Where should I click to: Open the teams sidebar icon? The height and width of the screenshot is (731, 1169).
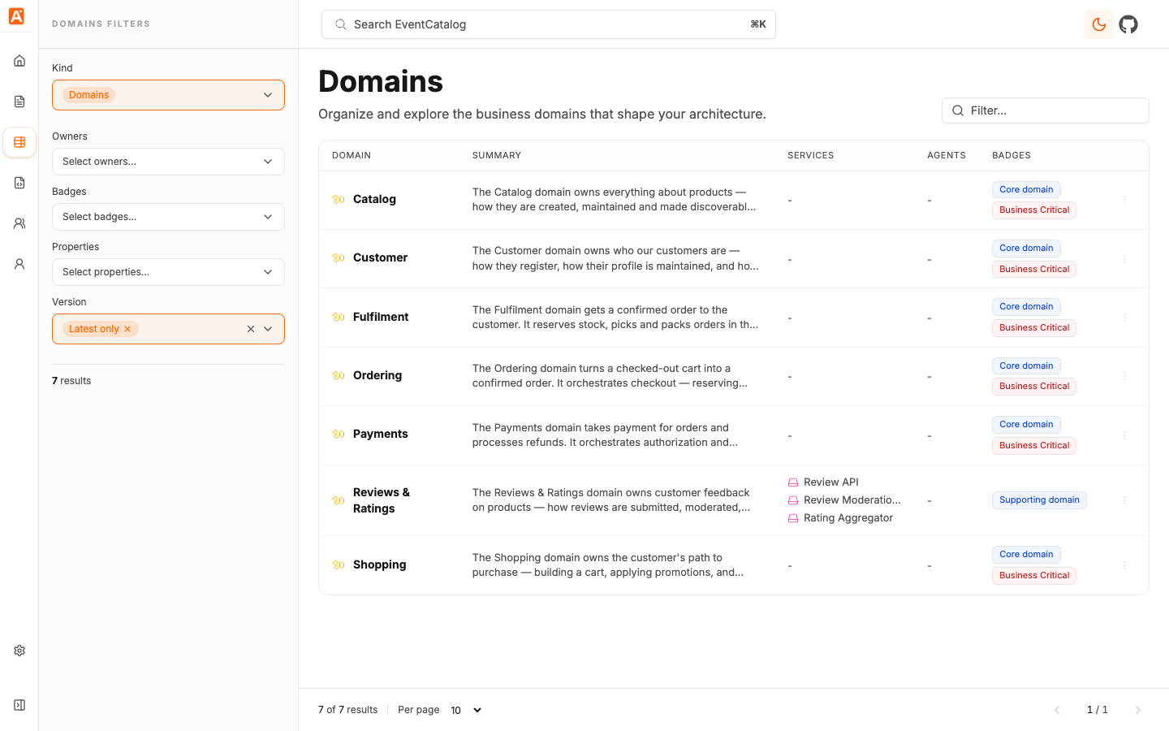point(19,223)
